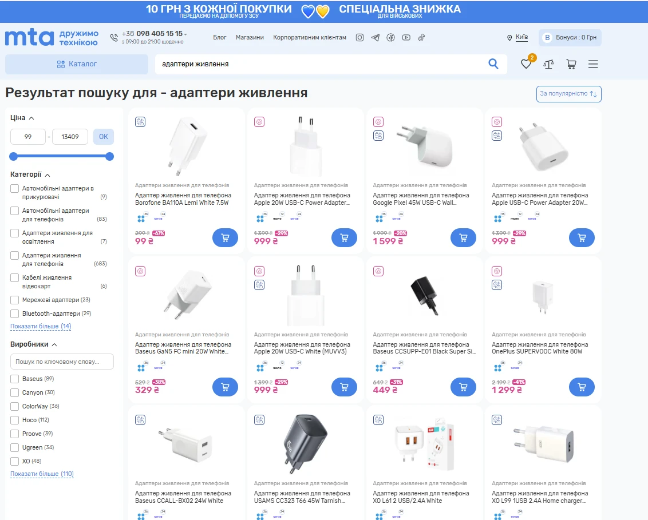Click badge icon on USAMS CC323 card
The width and height of the screenshot is (648, 520).
click(x=259, y=420)
